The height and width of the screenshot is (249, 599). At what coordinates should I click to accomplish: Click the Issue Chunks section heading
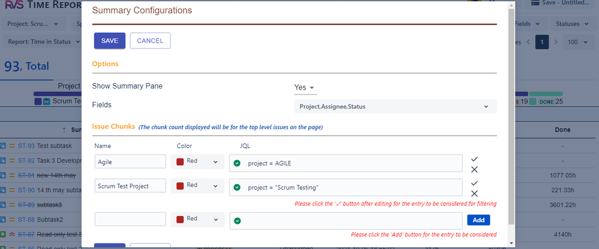113,126
